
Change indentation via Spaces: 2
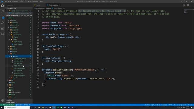point(164,105)
